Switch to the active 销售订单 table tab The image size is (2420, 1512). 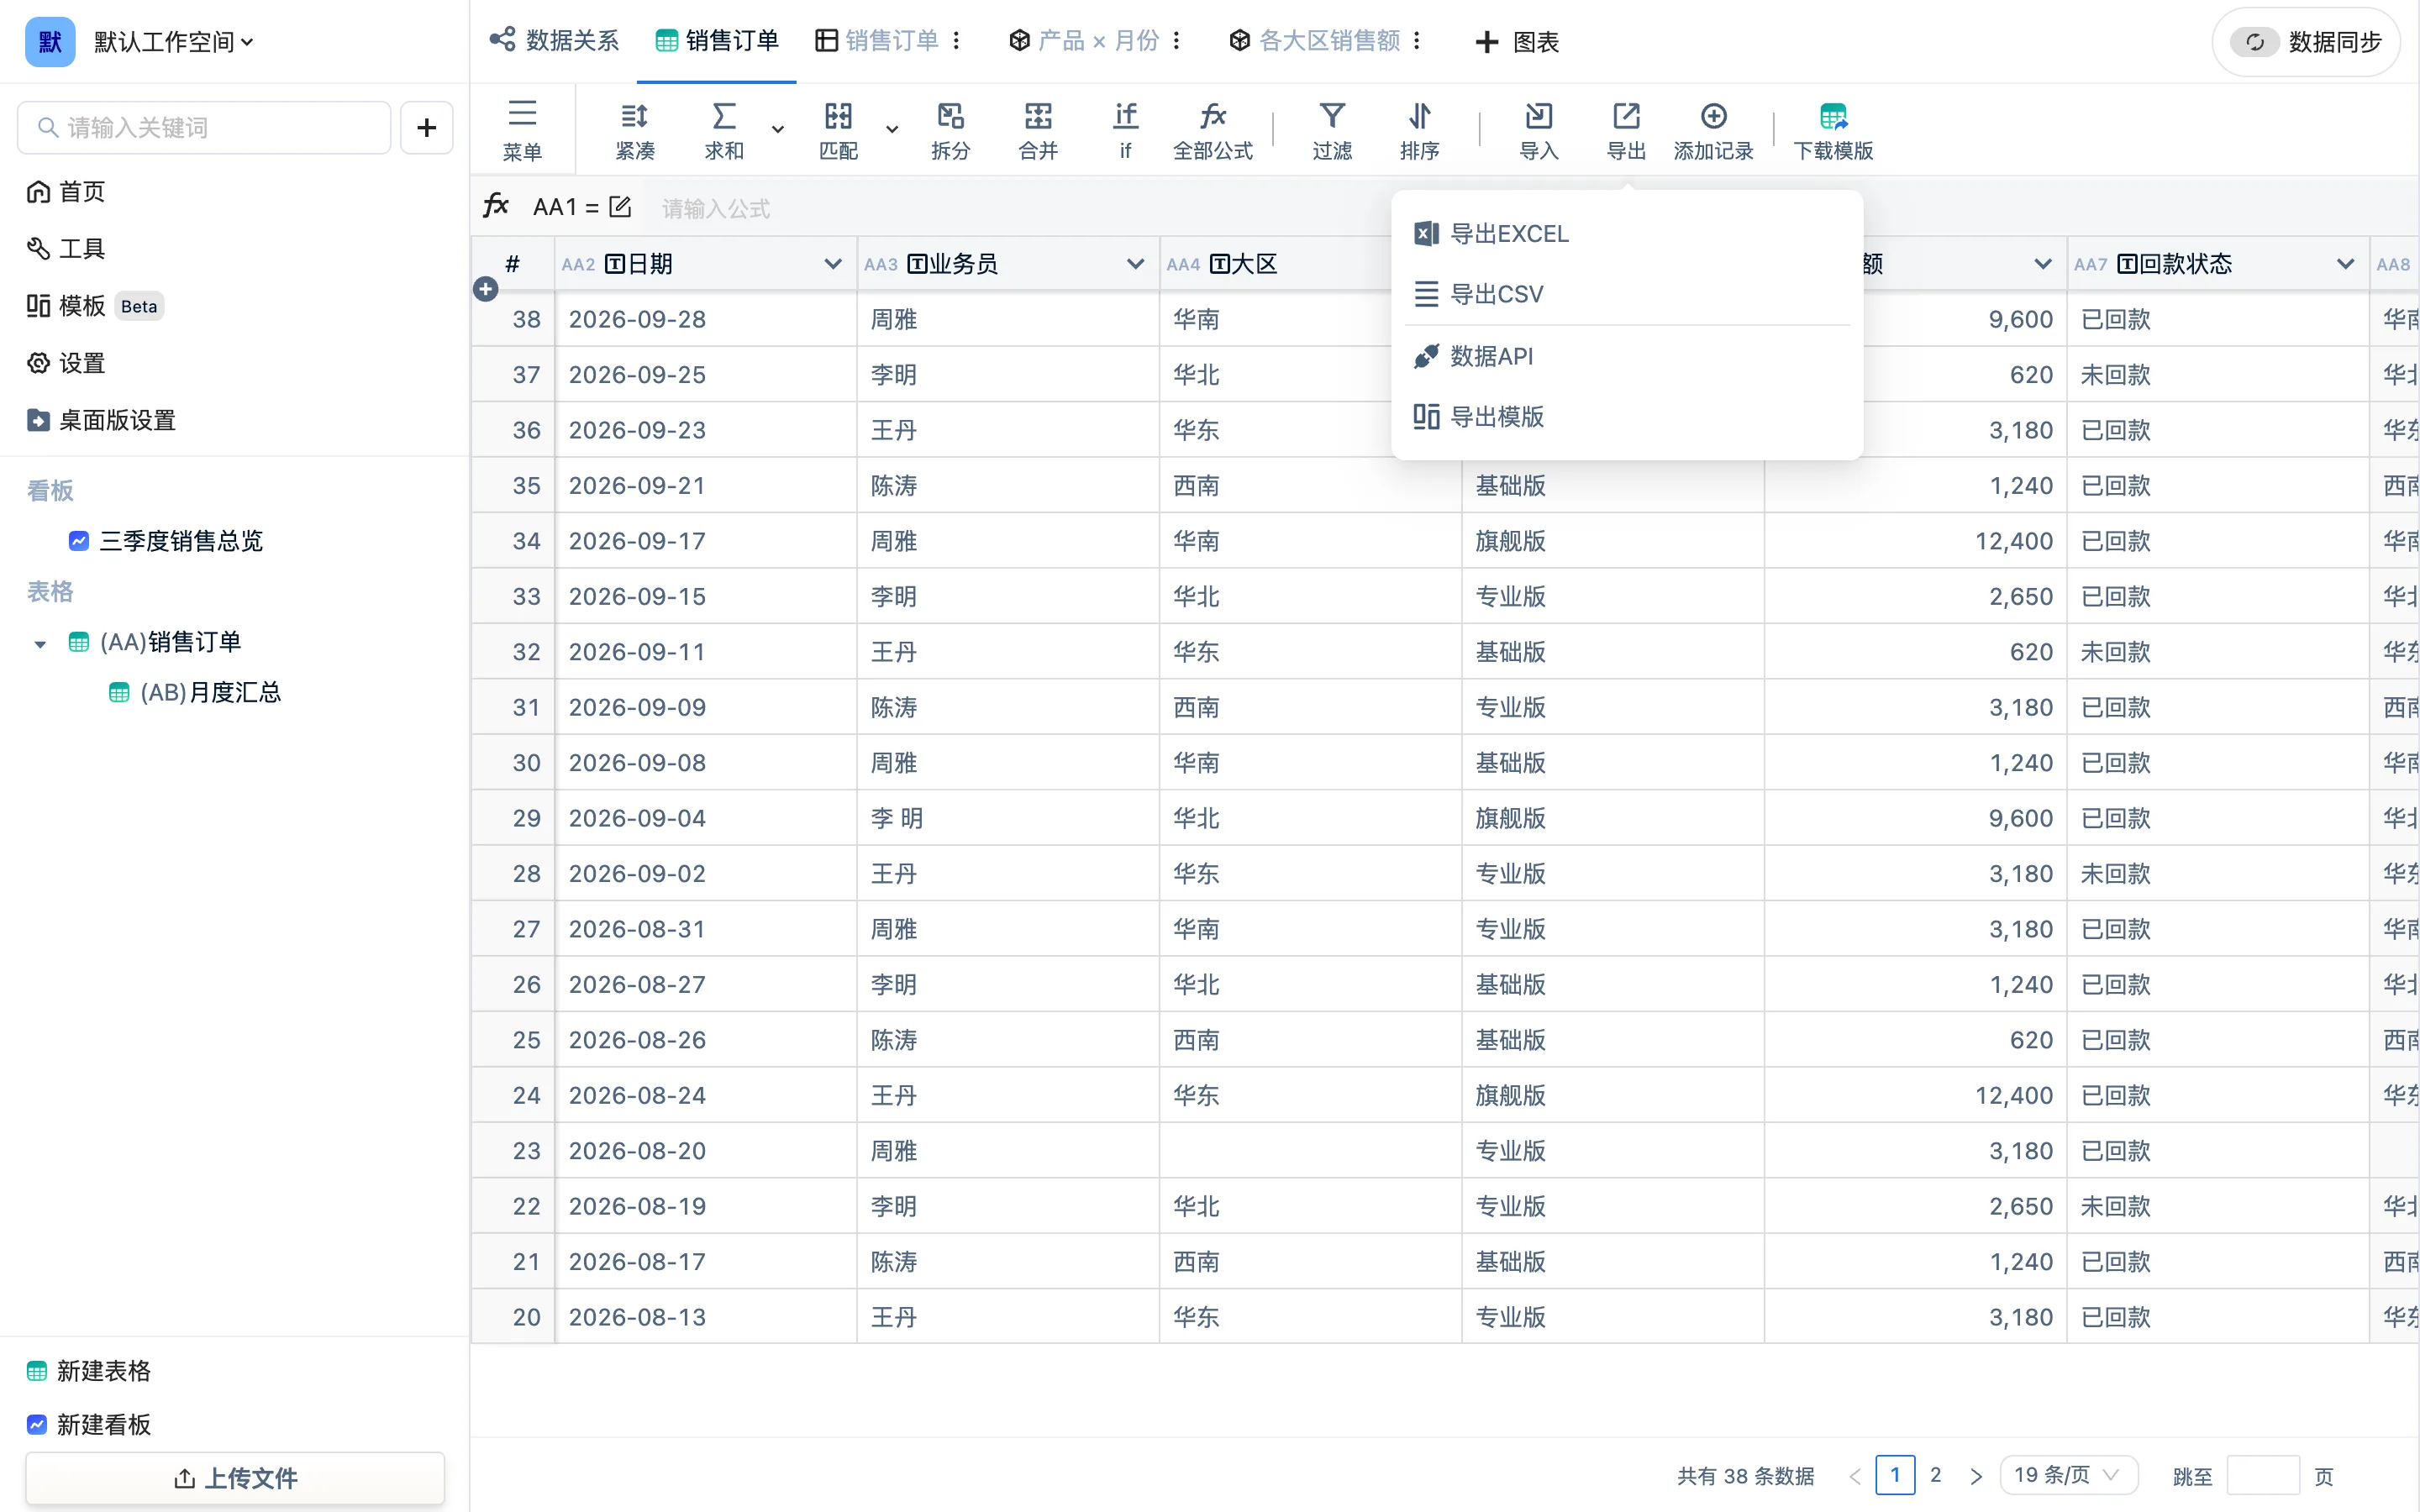tap(717, 41)
